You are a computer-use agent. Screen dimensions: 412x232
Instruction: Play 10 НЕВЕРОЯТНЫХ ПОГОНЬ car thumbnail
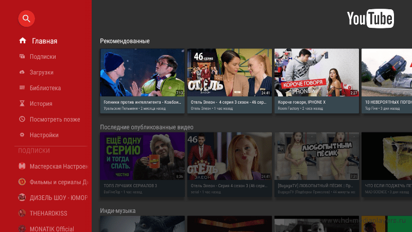click(x=387, y=72)
